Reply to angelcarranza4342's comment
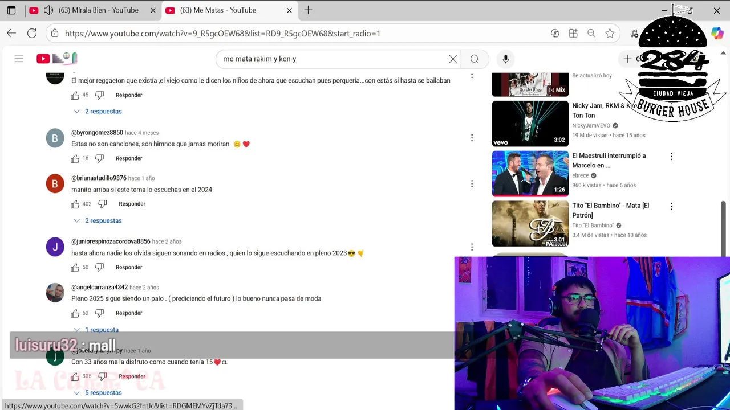 click(129, 313)
